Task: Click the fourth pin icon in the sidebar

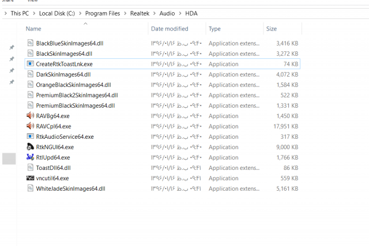Action: 12,82
